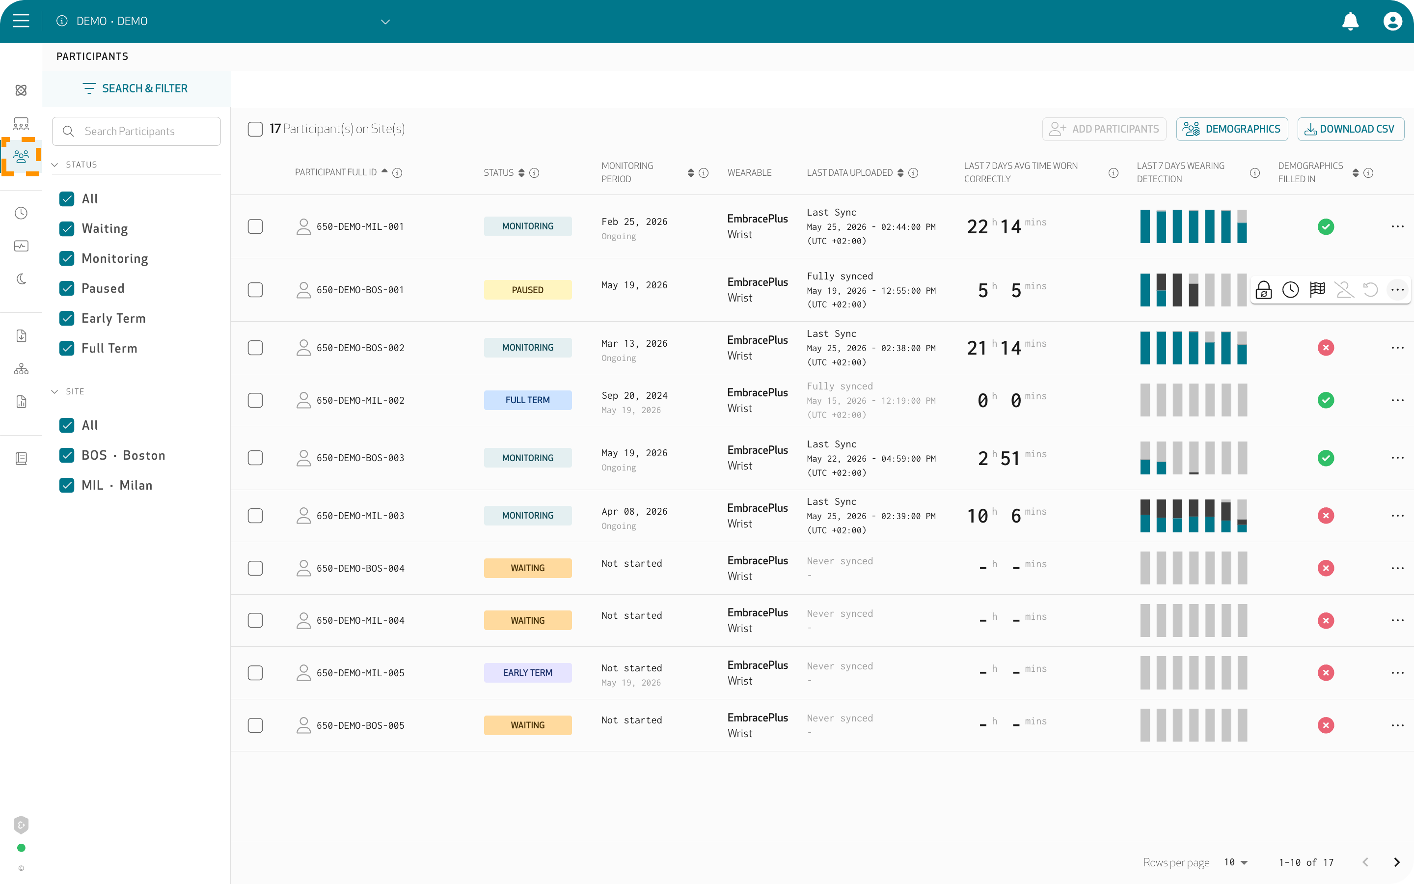Sort by Demographics Filled In column
The image size is (1414, 884).
[1356, 172]
